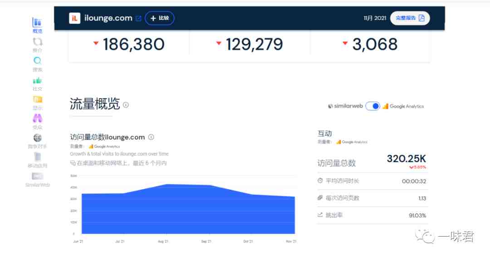Click the Aug 21 axis label on chart
Image resolution: width=490 pixels, height=258 pixels.
pyautogui.click(x=163, y=242)
